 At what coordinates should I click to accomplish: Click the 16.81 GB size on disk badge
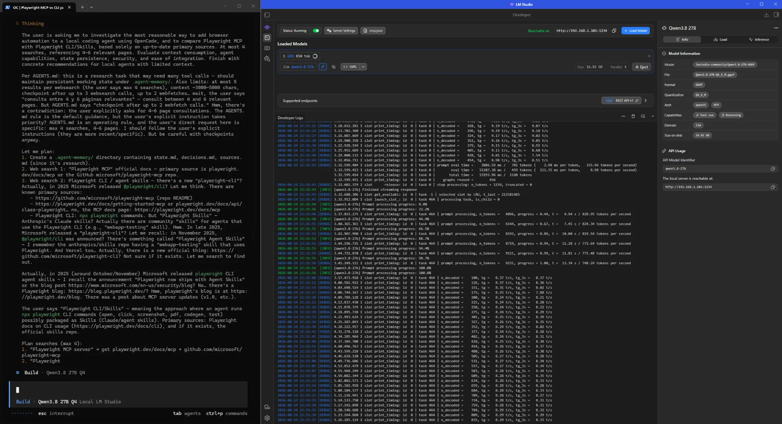click(x=702, y=135)
